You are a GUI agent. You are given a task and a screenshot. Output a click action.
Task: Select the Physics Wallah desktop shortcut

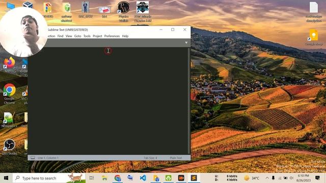pyautogui.click(x=123, y=11)
